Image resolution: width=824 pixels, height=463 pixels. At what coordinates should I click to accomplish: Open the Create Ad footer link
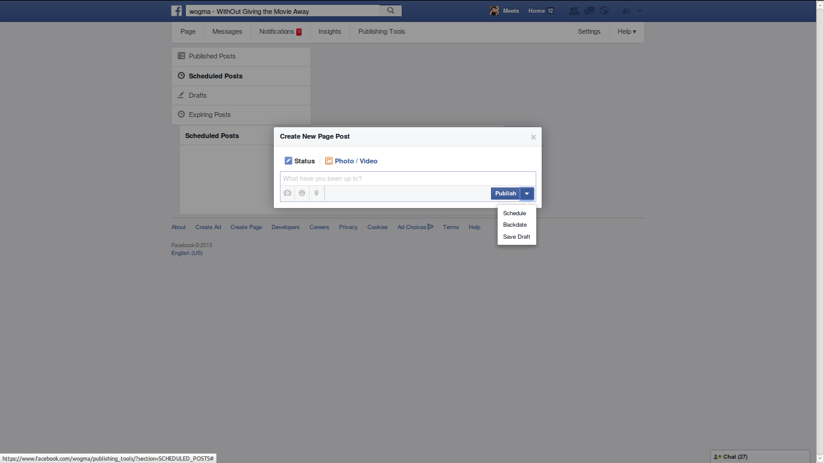(208, 227)
